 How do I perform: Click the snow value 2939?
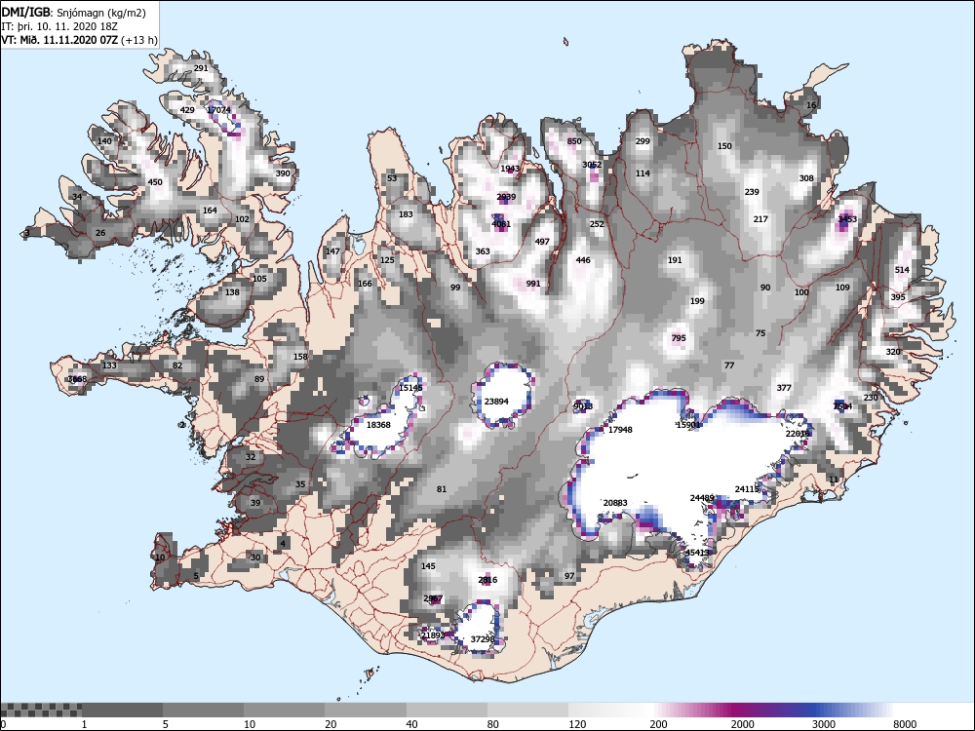[x=506, y=197]
